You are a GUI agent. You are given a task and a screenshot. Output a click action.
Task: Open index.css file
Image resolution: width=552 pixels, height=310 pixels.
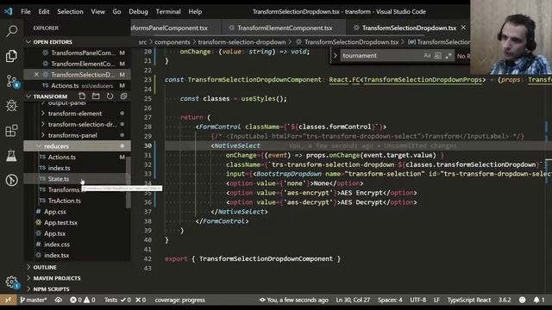click(x=57, y=245)
